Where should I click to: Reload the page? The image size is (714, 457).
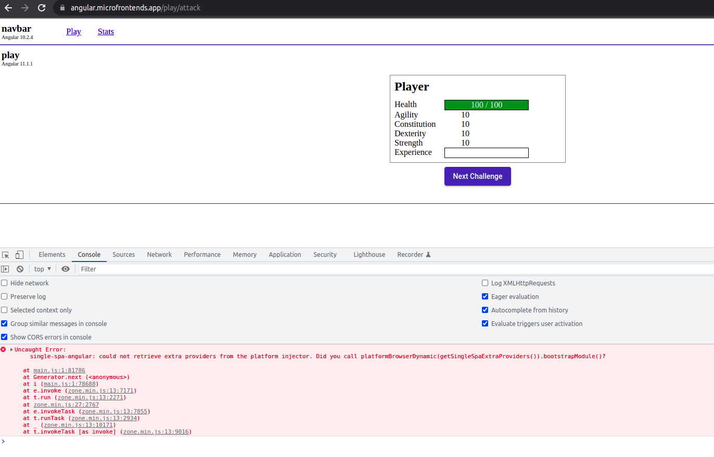click(x=41, y=8)
